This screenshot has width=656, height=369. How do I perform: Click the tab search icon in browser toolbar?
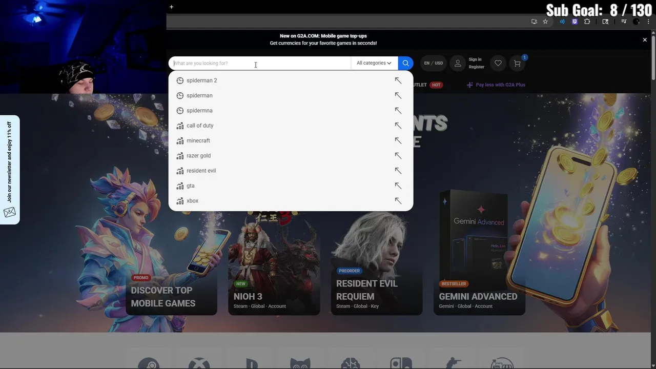click(605, 22)
